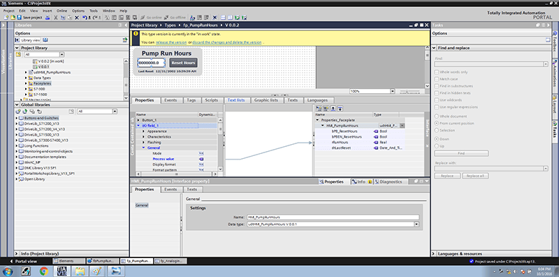
Task: Click the Cut scissors icon in toolbar
Action: click(56, 17)
